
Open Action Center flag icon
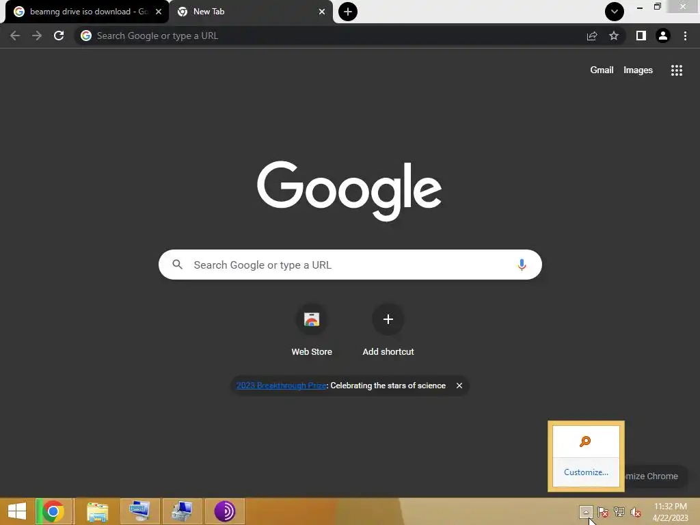[603, 512]
